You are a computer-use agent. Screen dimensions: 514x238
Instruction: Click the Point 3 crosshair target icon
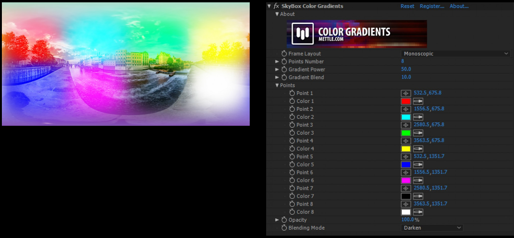point(406,125)
